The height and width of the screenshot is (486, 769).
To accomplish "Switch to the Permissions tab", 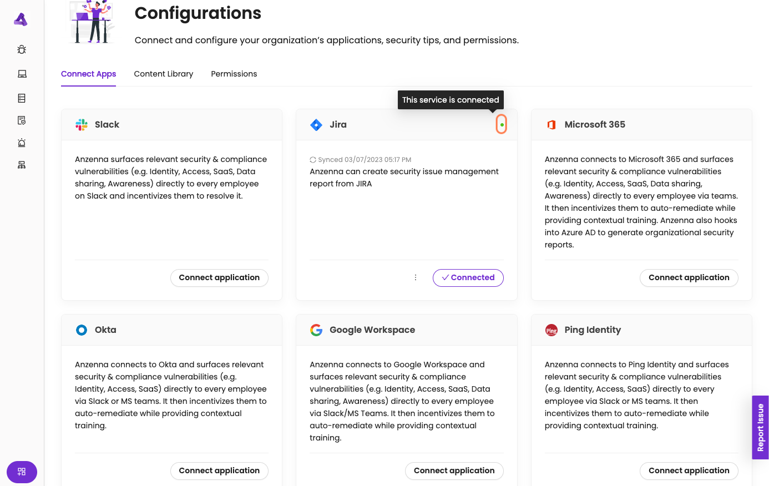I will [x=234, y=74].
